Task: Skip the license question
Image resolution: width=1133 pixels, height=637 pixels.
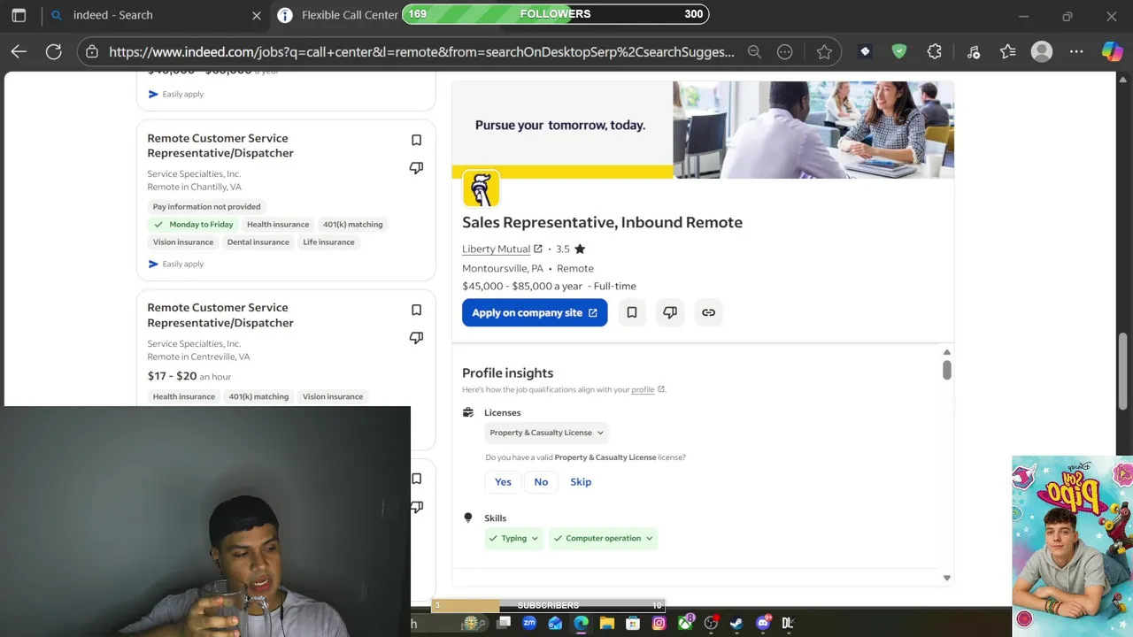Action: (581, 481)
